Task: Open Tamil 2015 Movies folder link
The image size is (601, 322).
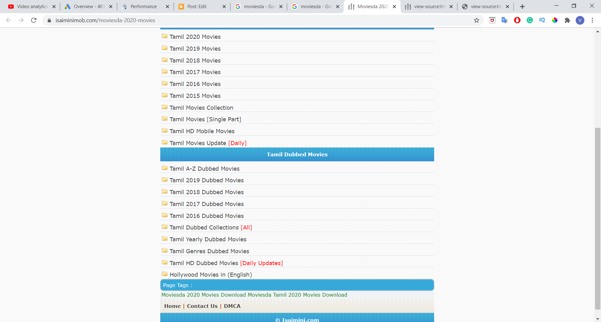Action: pyautogui.click(x=195, y=96)
